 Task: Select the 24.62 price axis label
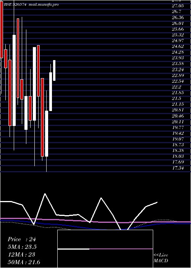pos(178,46)
